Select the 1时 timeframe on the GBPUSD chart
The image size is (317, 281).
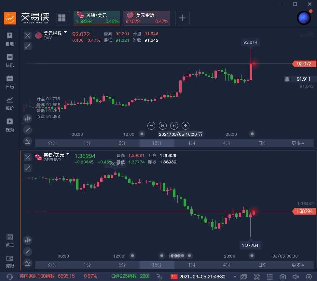pyautogui.click(x=191, y=265)
